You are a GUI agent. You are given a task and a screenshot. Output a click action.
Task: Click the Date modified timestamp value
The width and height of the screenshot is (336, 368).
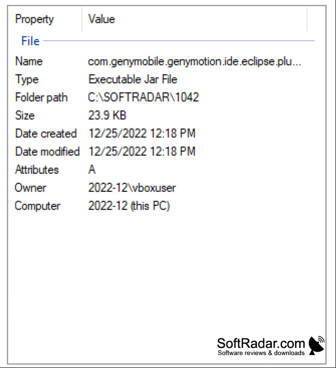[x=142, y=151]
